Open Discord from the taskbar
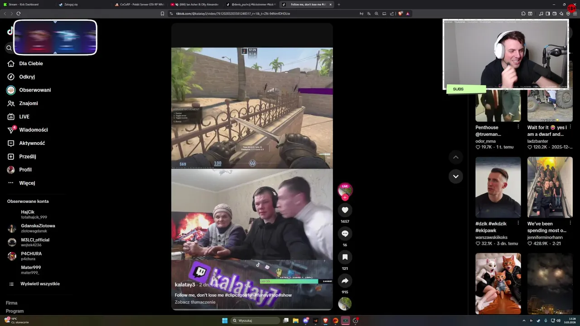This screenshot has height=326, width=580. 306,321
